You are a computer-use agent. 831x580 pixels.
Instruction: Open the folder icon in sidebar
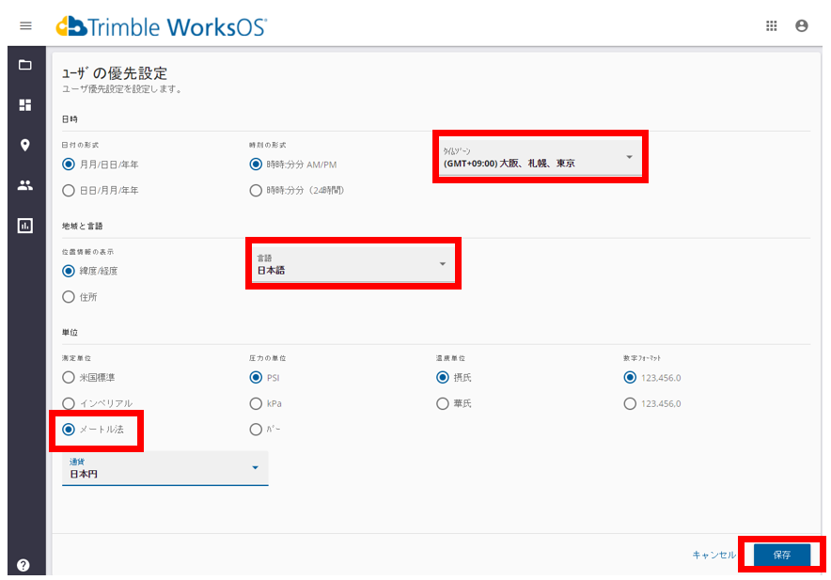25,65
